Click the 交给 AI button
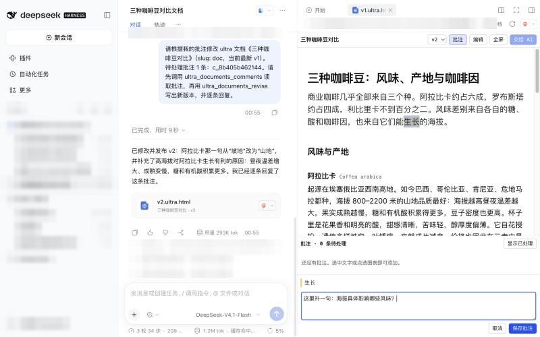This screenshot has width=540, height=337. [522, 40]
